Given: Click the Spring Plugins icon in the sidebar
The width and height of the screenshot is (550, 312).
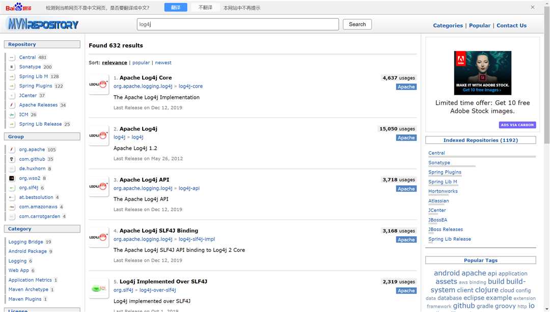Looking at the screenshot, I should pyautogui.click(x=12, y=86).
